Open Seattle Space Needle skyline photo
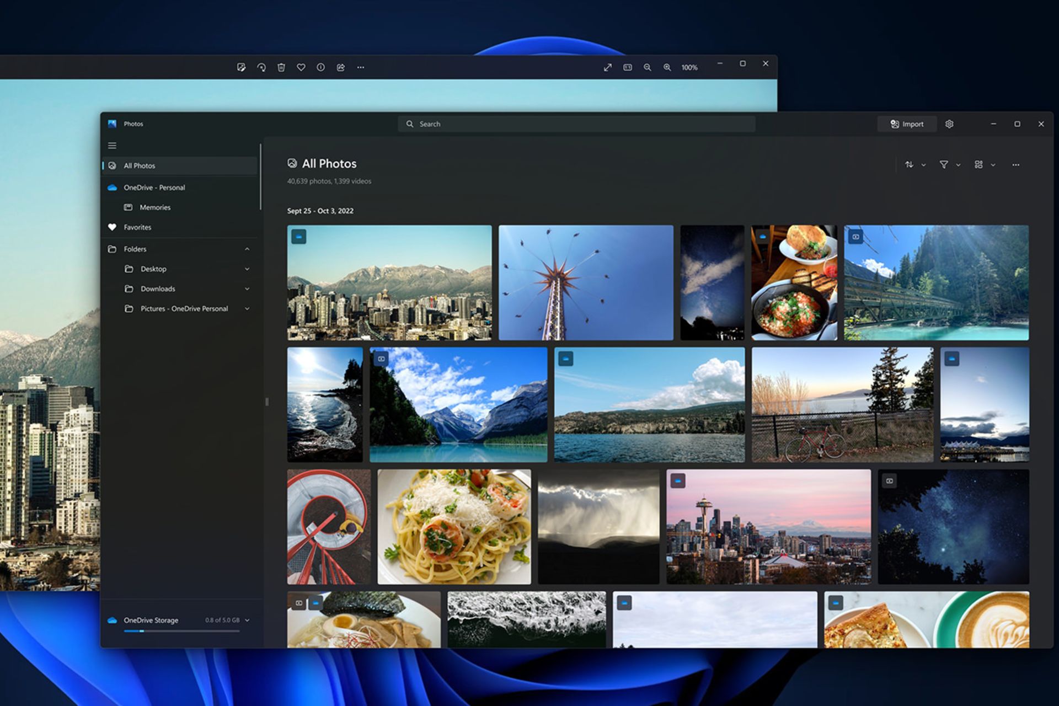This screenshot has height=706, width=1059. pyautogui.click(x=768, y=527)
